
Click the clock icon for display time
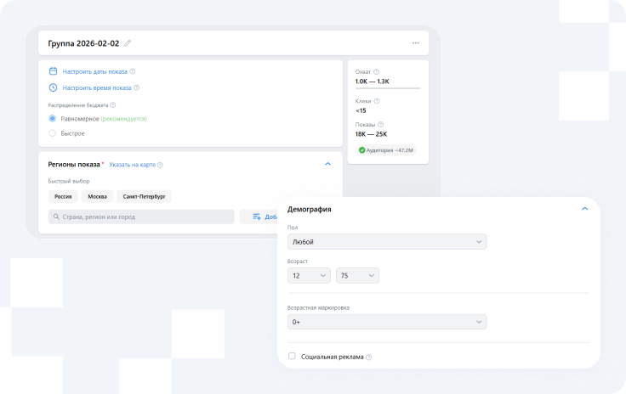(53, 87)
